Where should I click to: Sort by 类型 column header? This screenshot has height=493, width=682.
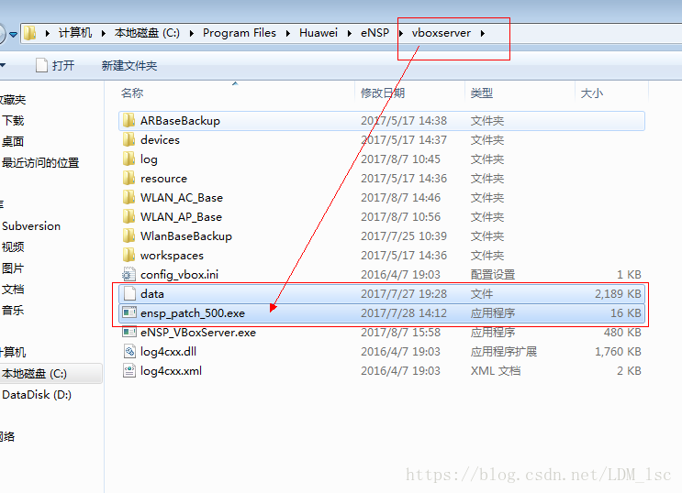click(482, 93)
